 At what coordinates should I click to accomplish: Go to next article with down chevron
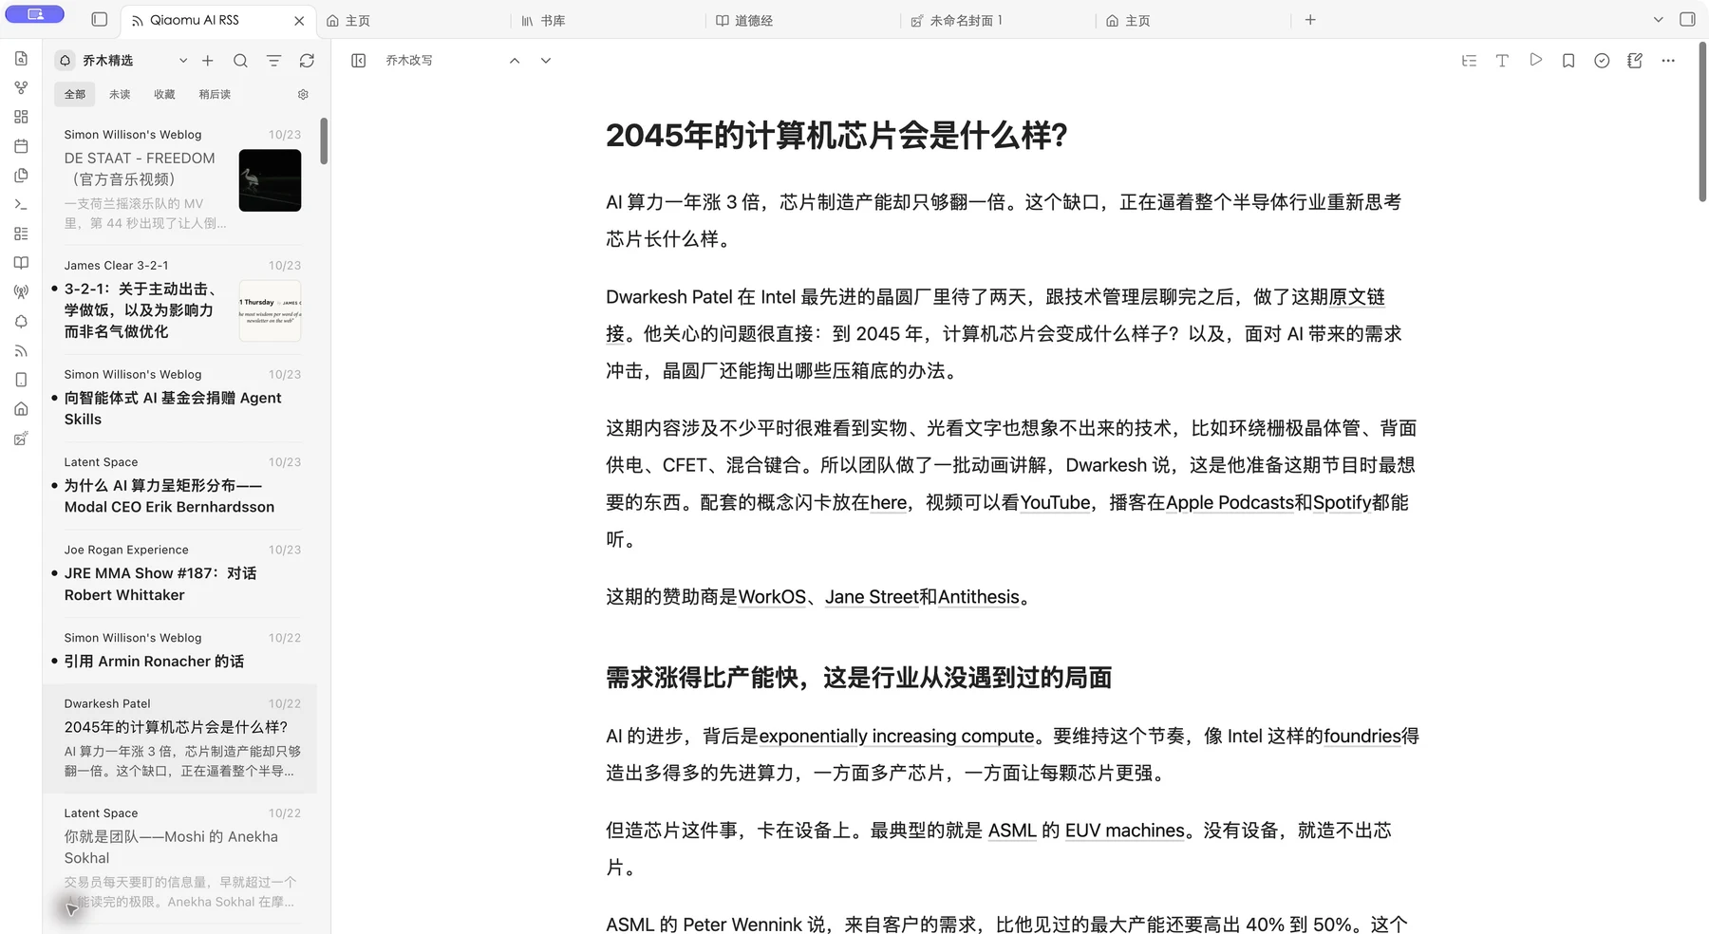(546, 61)
